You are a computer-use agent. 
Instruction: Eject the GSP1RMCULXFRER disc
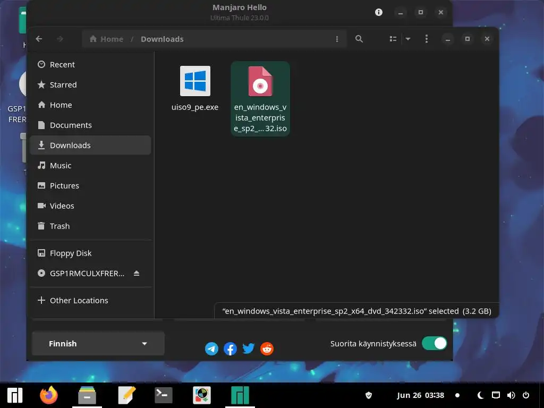point(137,274)
